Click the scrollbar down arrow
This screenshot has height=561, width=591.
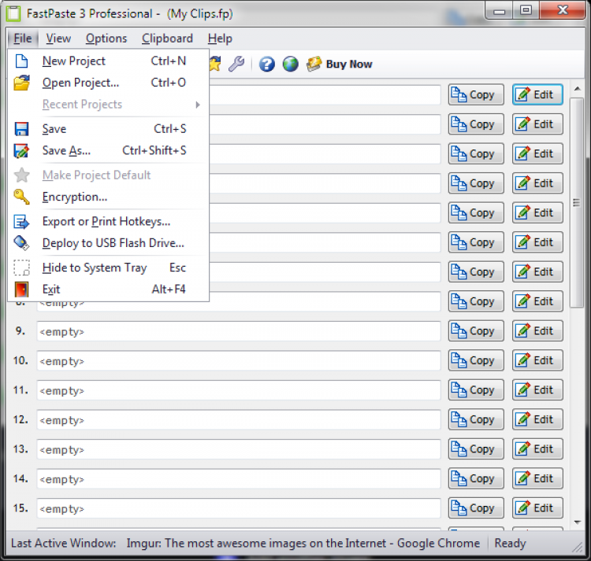pyautogui.click(x=577, y=522)
